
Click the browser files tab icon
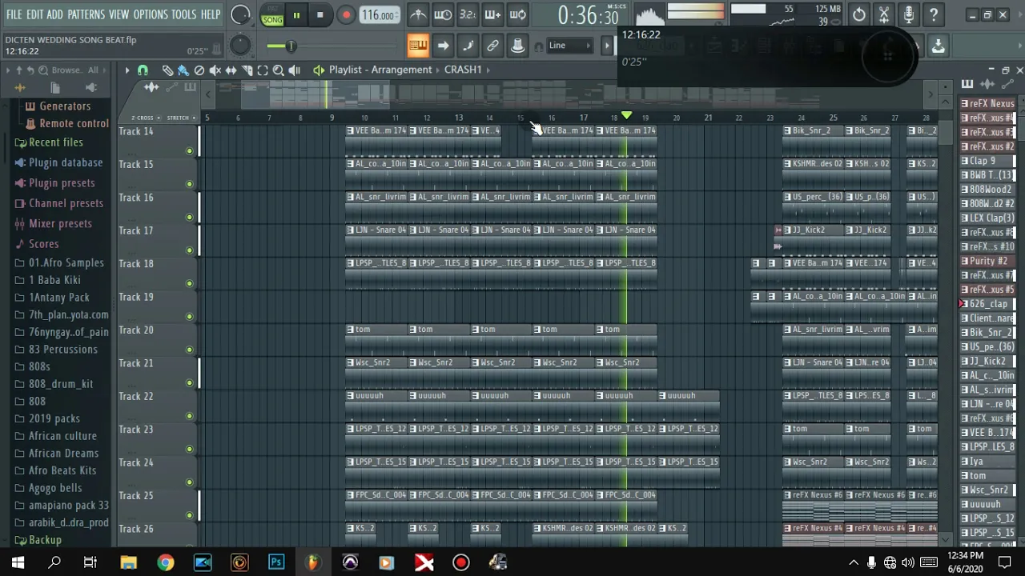[x=55, y=88]
